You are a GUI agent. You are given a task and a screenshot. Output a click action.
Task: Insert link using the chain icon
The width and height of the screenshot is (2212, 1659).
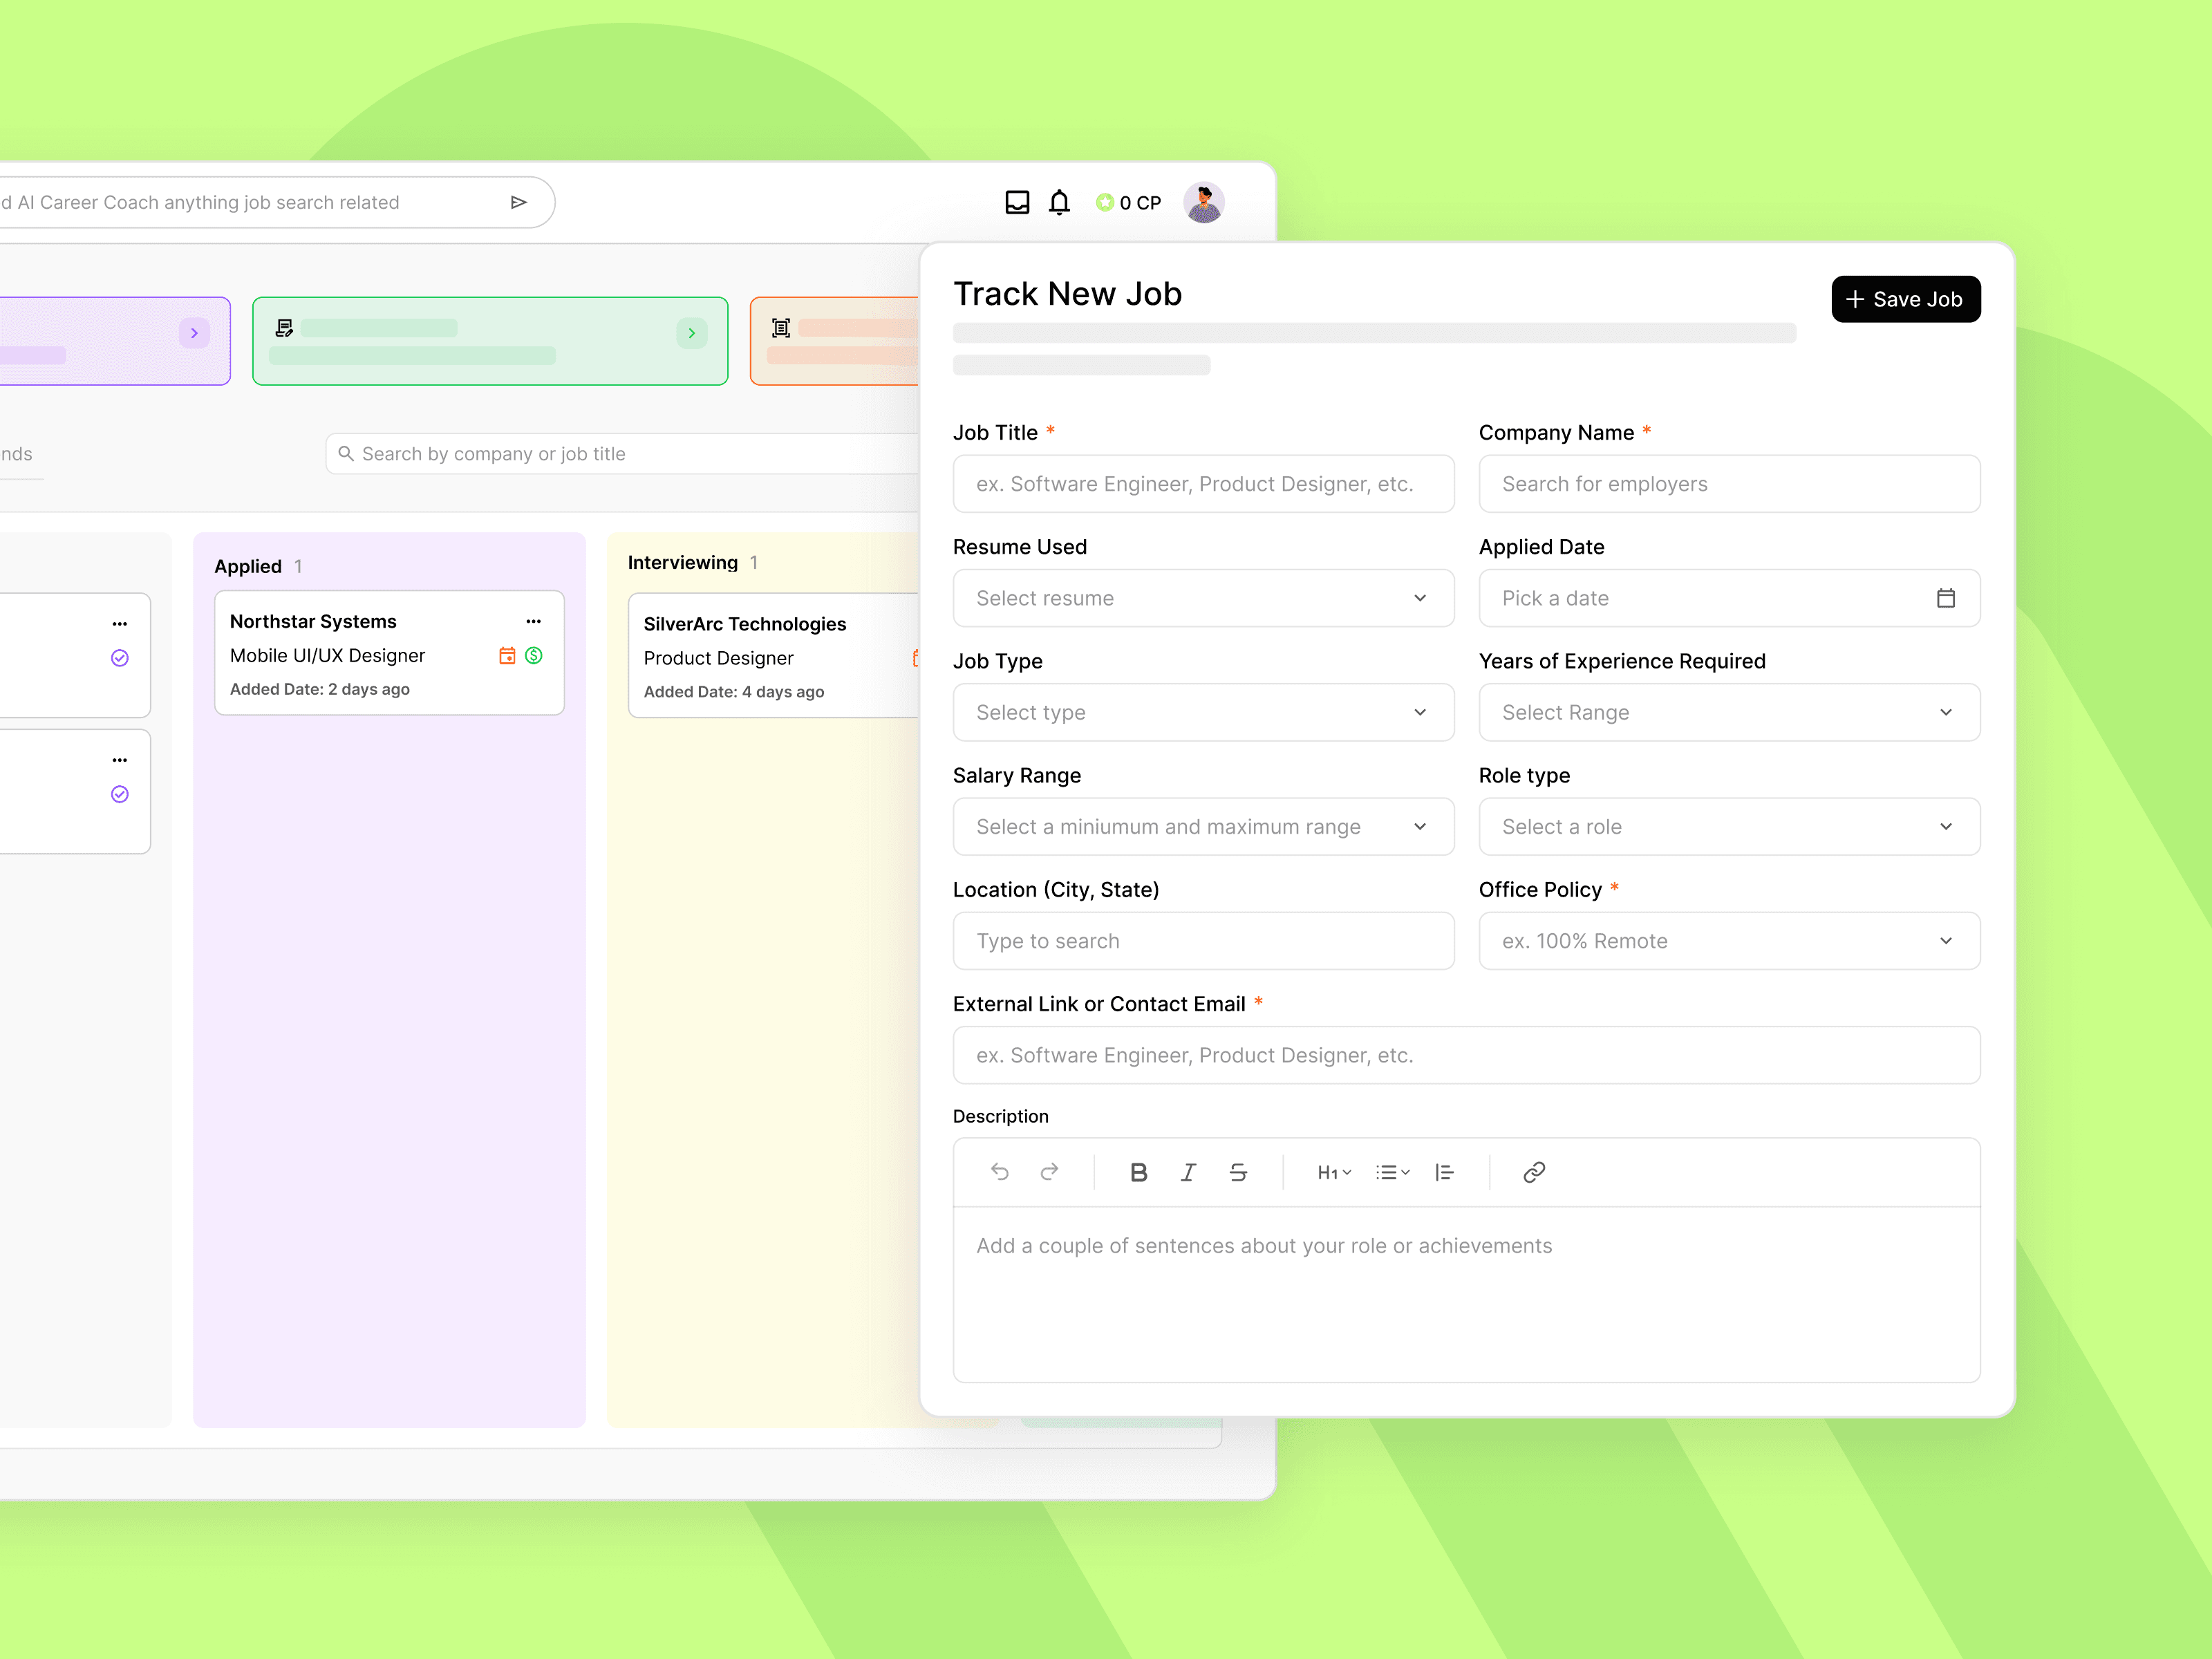(1534, 1172)
